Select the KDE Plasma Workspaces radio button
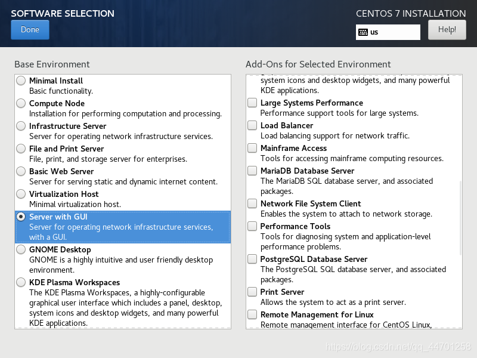This screenshot has height=358, width=477. click(x=21, y=282)
